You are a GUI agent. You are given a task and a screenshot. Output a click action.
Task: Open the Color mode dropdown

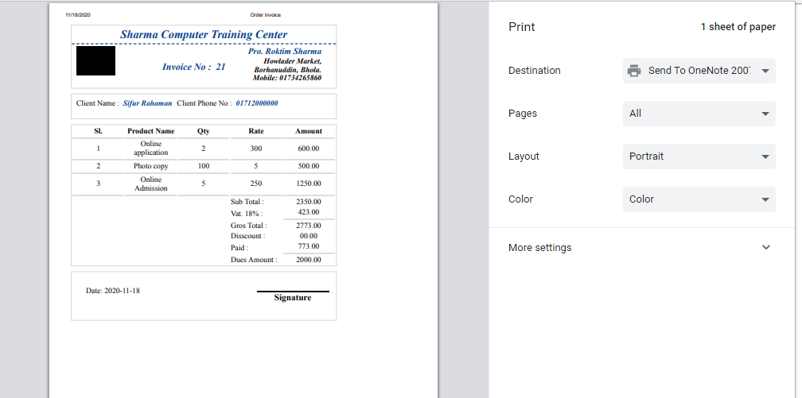point(699,199)
